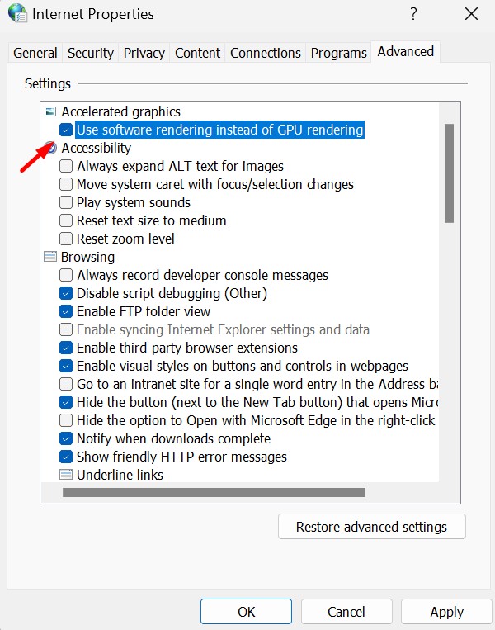The image size is (495, 630).
Task: Click the question mark Help icon
Action: pos(412,14)
